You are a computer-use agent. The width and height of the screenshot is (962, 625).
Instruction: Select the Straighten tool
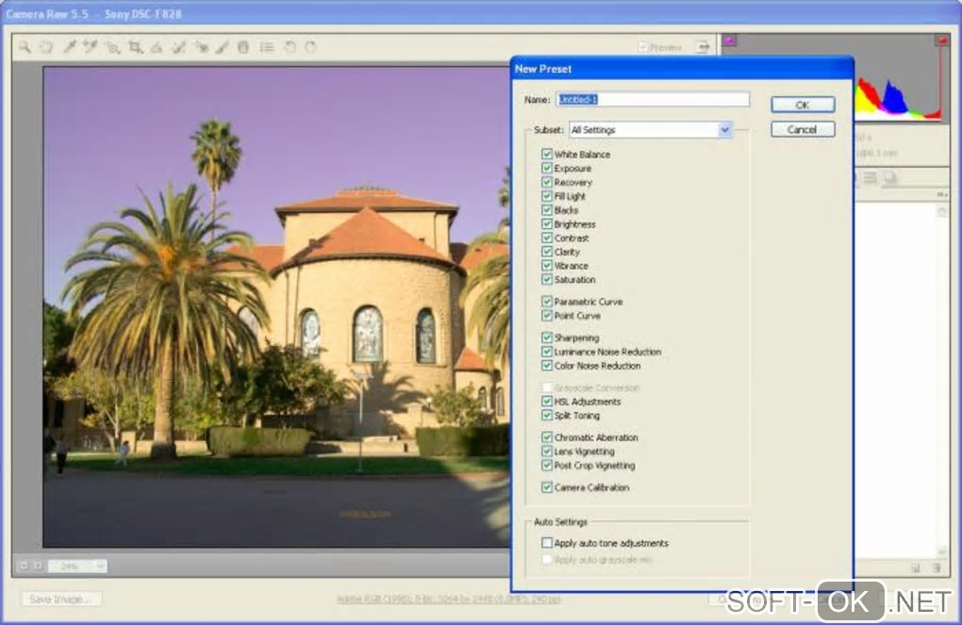click(157, 46)
